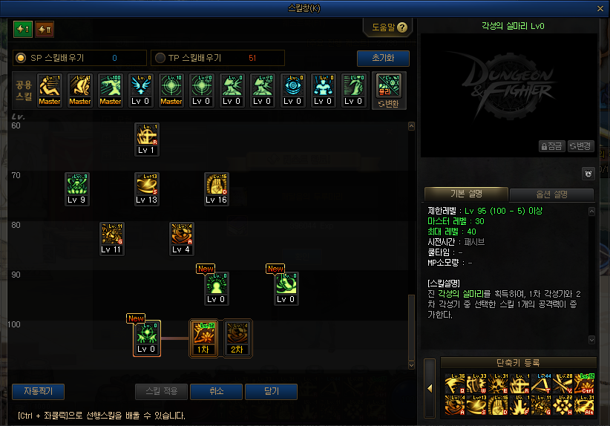Click skill tree scrollbar down arrow
610x426 pixels.
(x=411, y=365)
